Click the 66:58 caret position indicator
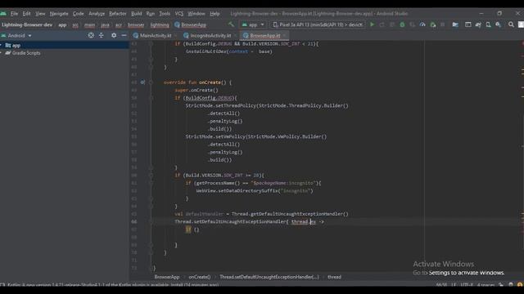This screenshot has width=524, height=294. click(x=441, y=285)
